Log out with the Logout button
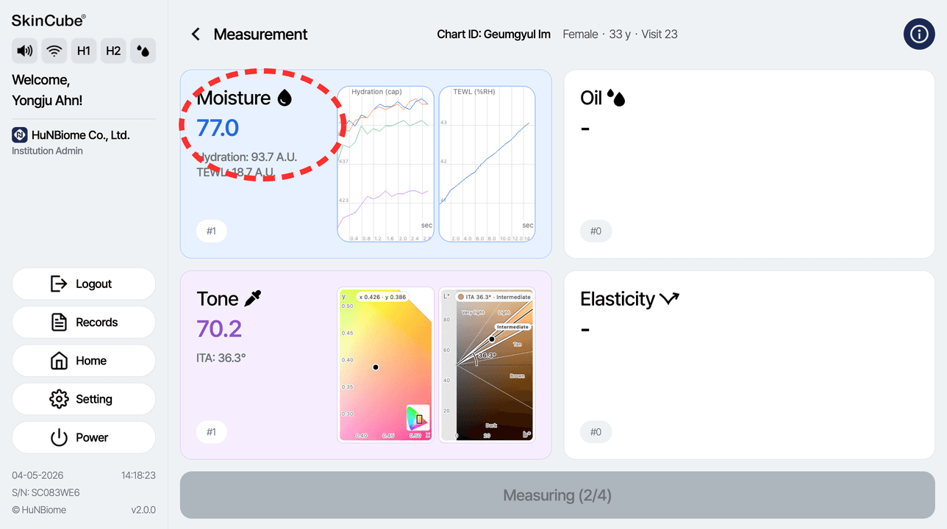This screenshot has width=947, height=529. click(84, 284)
